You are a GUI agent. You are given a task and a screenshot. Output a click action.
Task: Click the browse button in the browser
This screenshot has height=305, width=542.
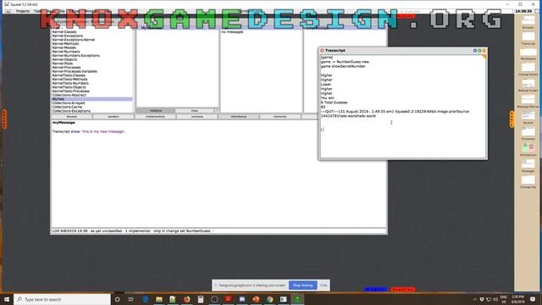pos(71,117)
